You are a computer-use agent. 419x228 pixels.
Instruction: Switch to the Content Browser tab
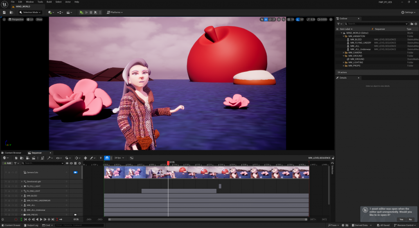(12, 153)
